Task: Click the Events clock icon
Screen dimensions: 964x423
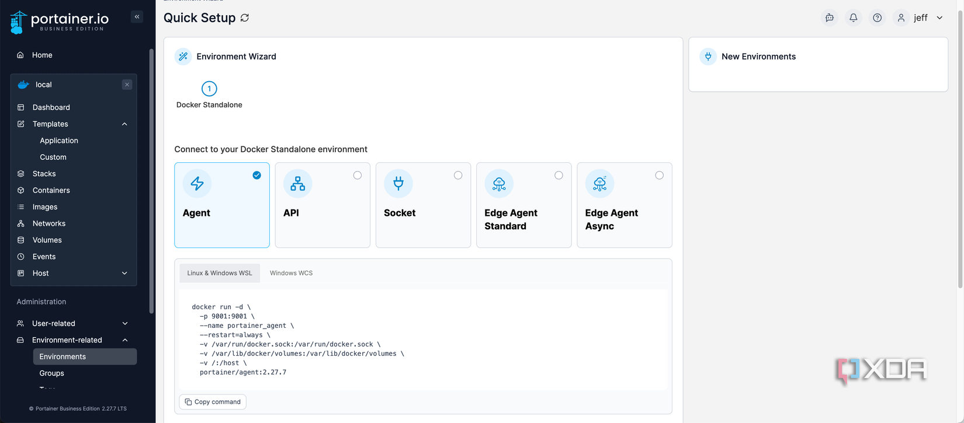Action: [21, 257]
